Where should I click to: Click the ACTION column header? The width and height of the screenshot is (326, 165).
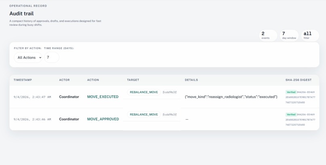93,80
